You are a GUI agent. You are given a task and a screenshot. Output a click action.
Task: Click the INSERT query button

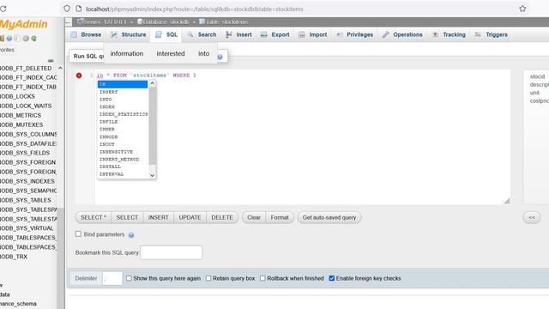pyautogui.click(x=158, y=217)
